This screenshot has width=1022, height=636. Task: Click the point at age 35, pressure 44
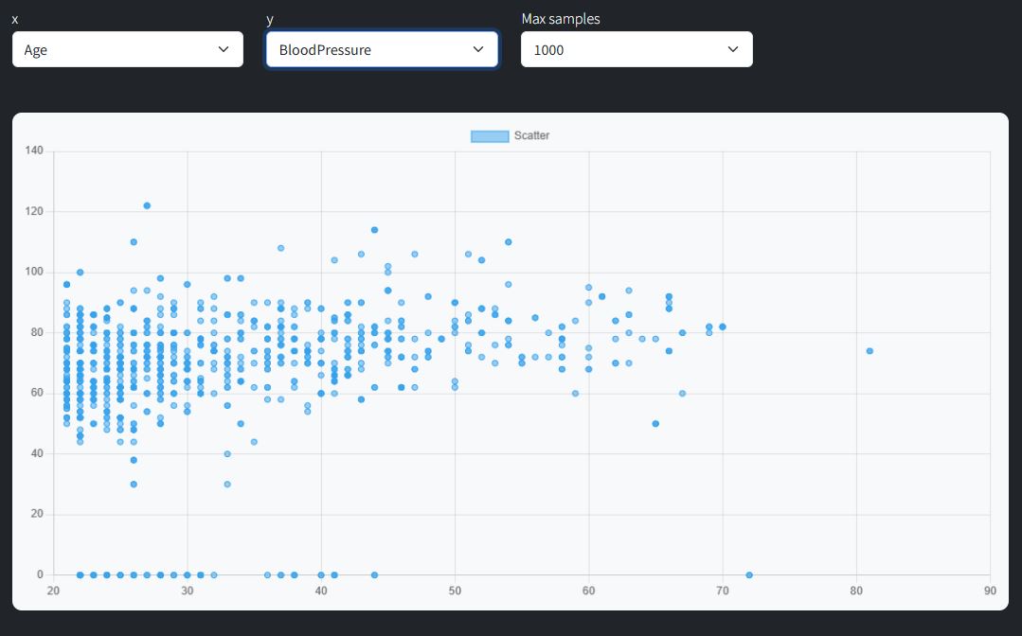coord(254,442)
